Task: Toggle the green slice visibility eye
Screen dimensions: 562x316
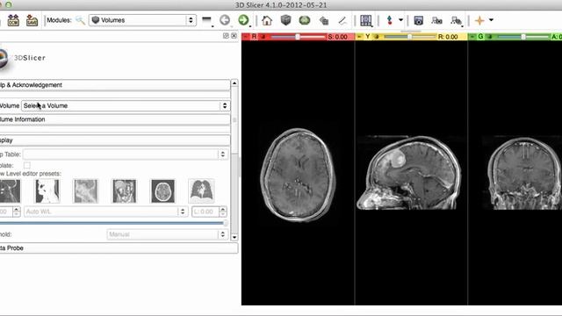Action: (490, 37)
